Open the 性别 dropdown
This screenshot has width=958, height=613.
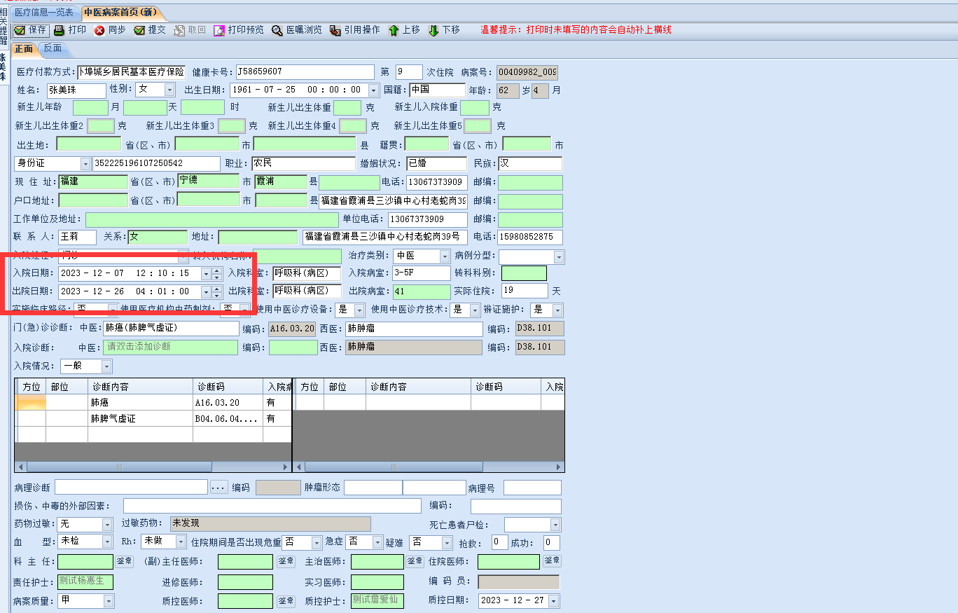169,90
